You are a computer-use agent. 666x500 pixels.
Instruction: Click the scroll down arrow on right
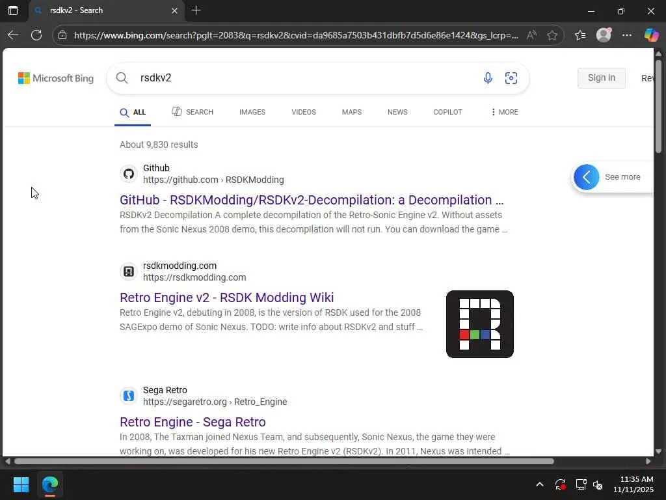[658, 452]
